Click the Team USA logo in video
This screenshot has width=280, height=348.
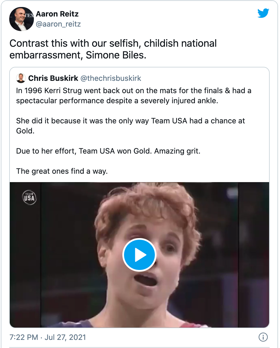pos(29,197)
